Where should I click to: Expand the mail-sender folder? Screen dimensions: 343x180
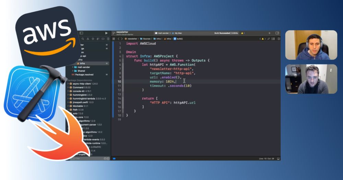point(73,67)
